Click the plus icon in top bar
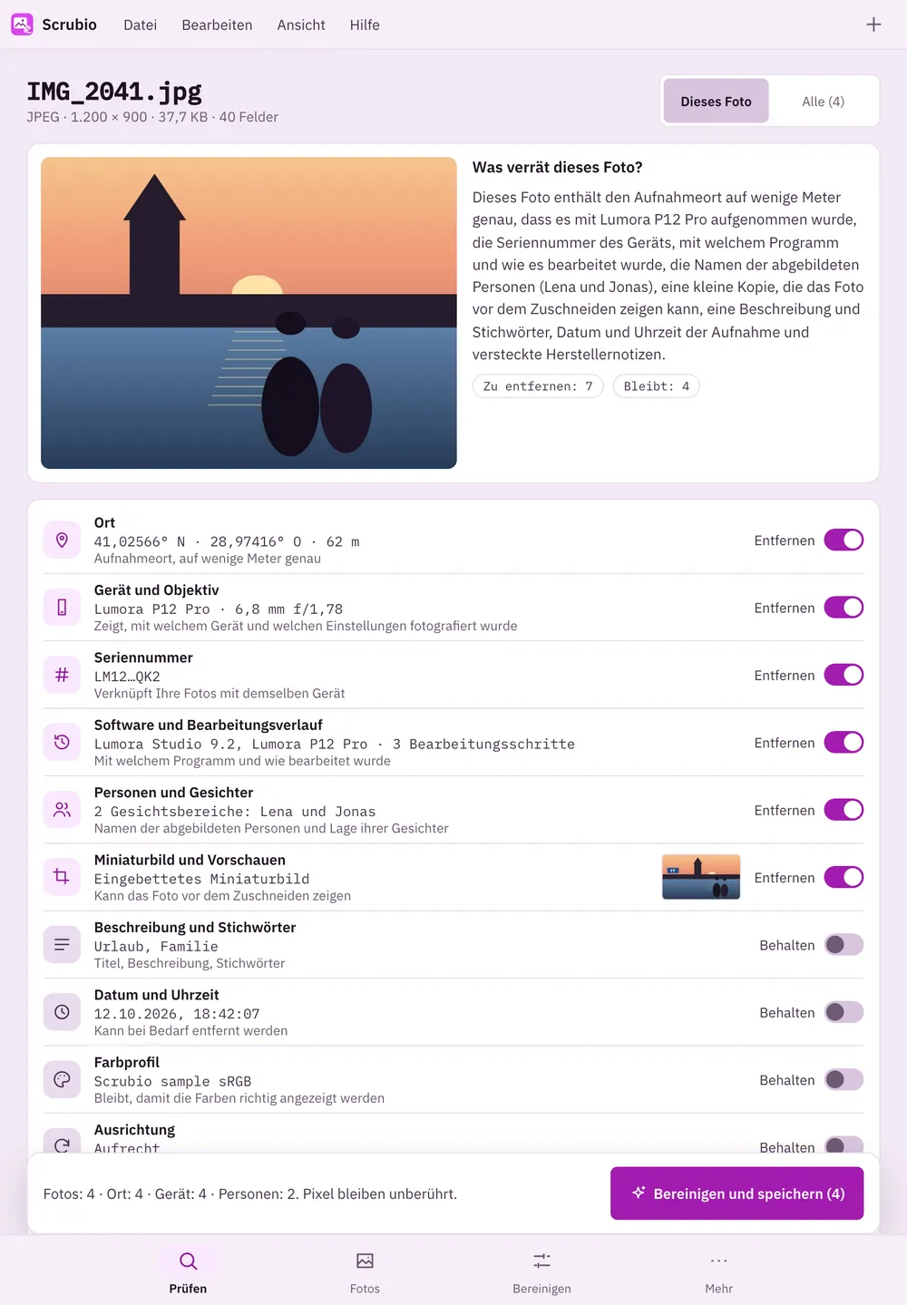 (873, 24)
